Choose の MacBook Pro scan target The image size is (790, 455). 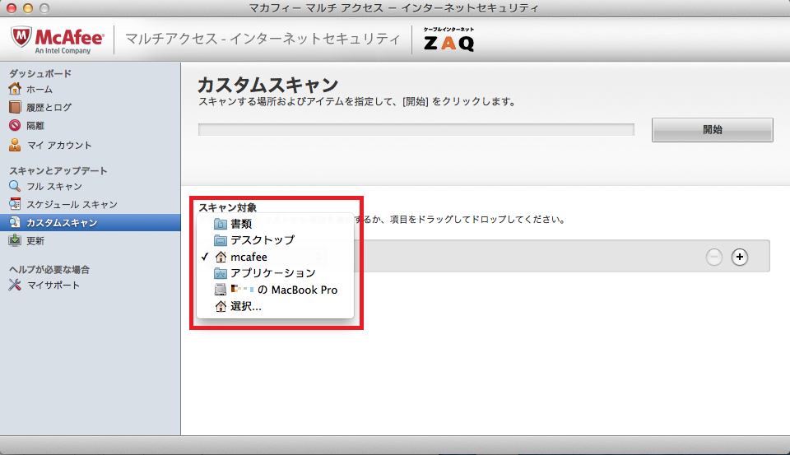[275, 290]
